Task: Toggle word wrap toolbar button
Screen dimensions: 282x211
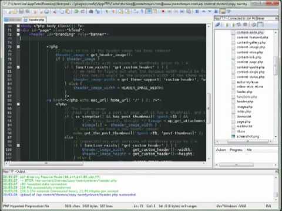Action: (x=136, y=12)
